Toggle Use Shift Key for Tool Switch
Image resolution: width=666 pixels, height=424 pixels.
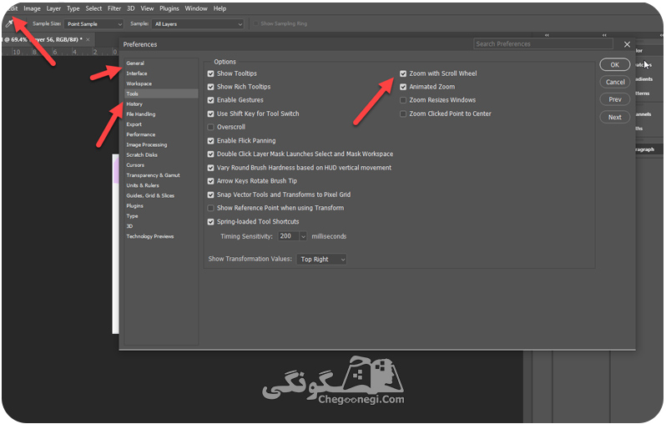pos(210,114)
